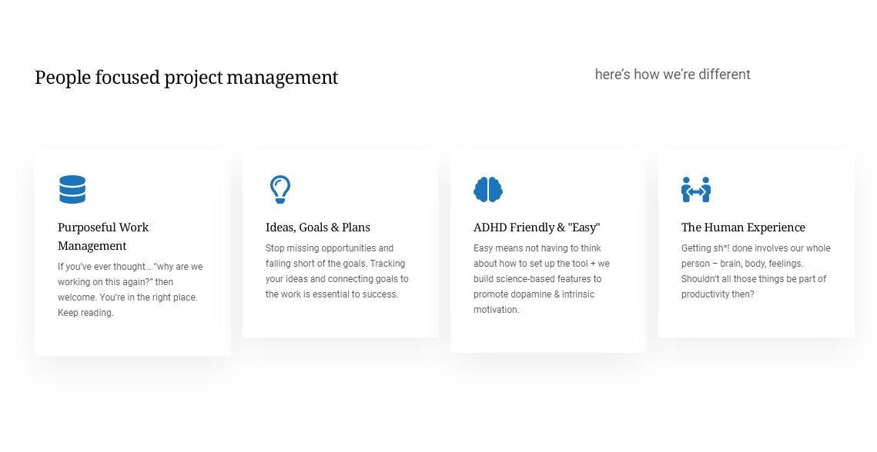Open the Purposeful Work Management heading

coord(103,236)
